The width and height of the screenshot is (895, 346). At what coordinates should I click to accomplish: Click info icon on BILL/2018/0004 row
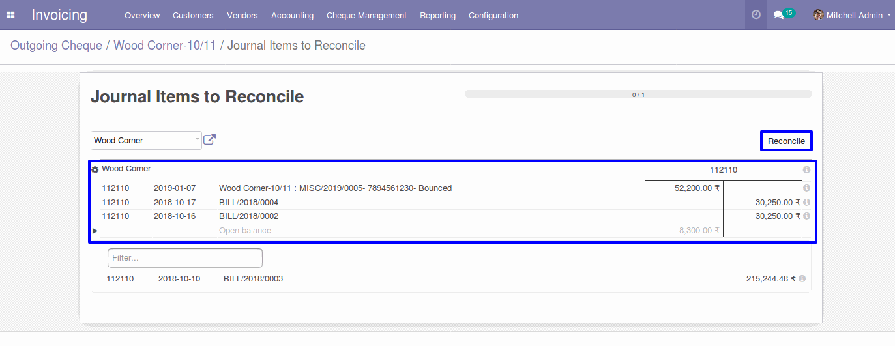806,202
